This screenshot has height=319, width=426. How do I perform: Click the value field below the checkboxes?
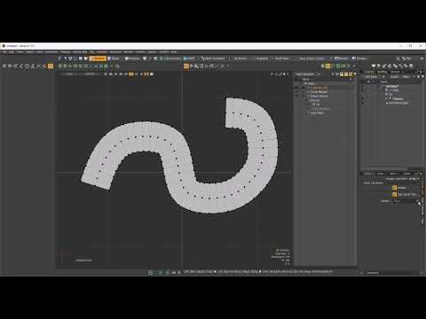pos(405,201)
